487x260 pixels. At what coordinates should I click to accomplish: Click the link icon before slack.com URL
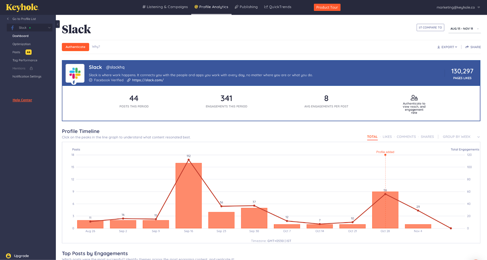tap(129, 80)
